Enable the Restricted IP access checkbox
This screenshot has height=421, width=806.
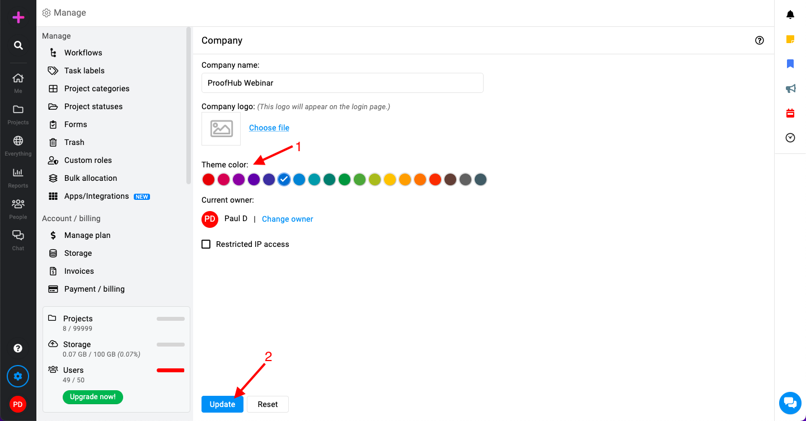[206, 244]
